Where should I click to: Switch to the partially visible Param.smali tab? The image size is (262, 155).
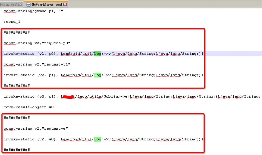tap(9, 5)
